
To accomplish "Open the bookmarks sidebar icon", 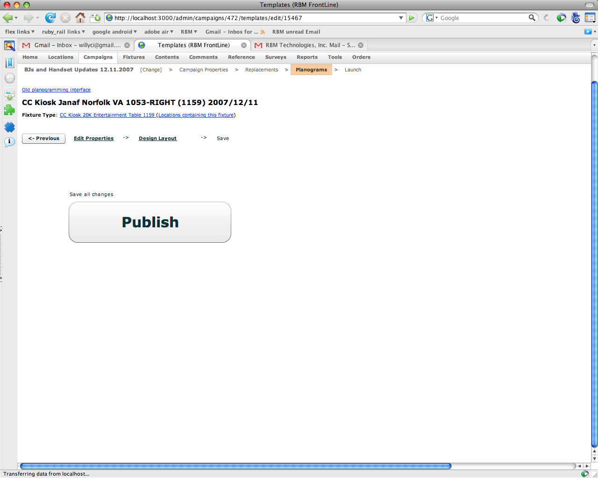I will pos(9,62).
